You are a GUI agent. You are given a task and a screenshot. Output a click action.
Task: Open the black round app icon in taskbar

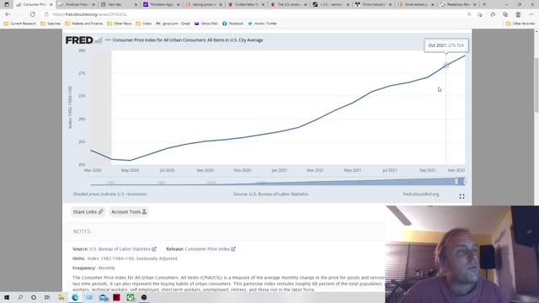144,297
